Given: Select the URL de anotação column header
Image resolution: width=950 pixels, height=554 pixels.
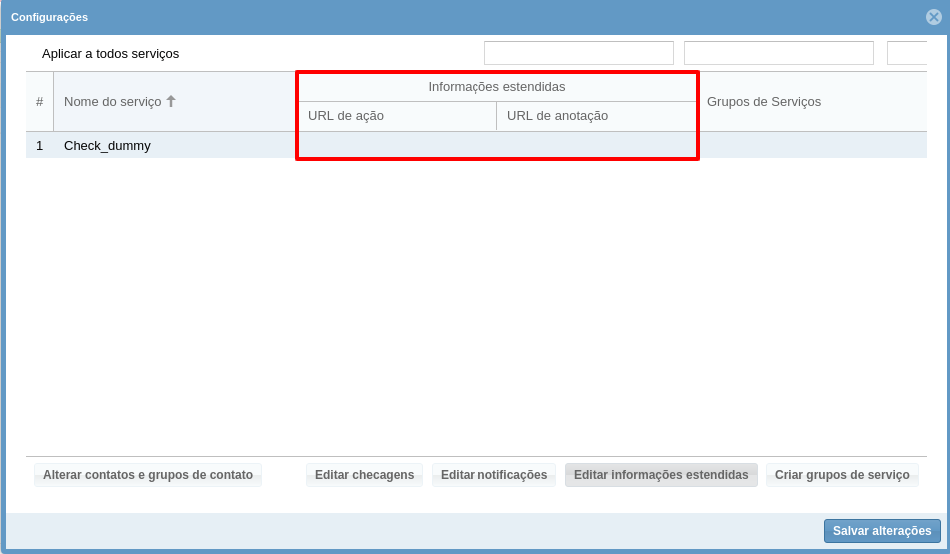Looking at the screenshot, I should (x=596, y=116).
